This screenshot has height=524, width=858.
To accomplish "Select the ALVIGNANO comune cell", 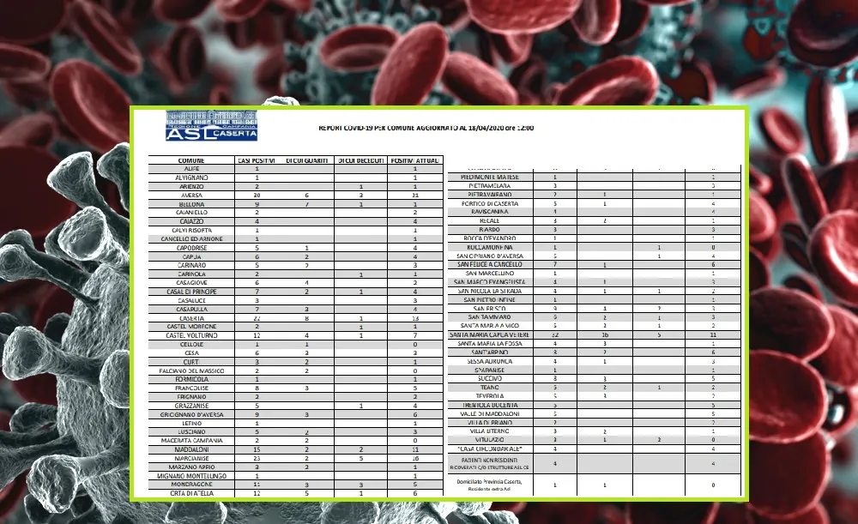I will tap(191, 178).
